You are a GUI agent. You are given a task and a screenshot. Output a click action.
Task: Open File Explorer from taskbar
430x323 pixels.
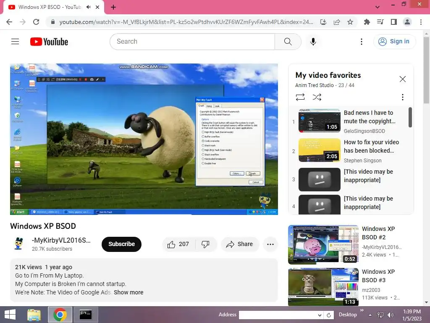click(x=34, y=315)
